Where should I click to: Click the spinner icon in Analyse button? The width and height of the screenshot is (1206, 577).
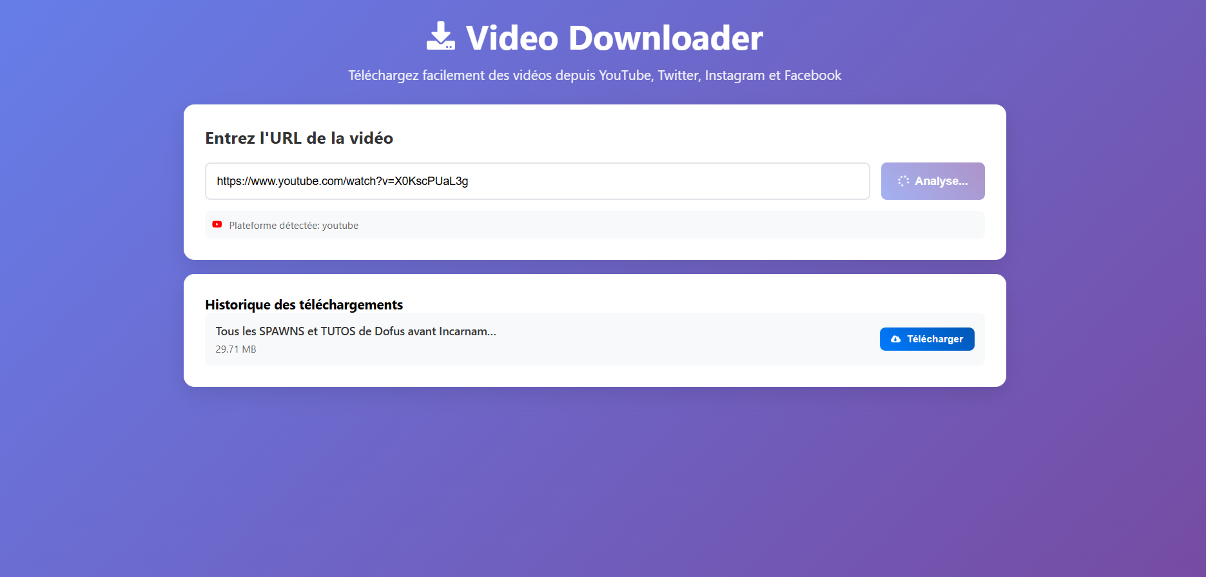click(x=904, y=181)
